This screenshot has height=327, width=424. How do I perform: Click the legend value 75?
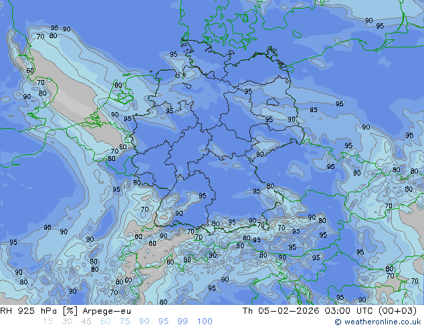point(124,322)
